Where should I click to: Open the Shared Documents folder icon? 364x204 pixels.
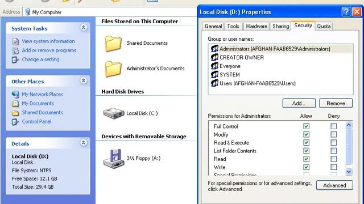click(113, 44)
